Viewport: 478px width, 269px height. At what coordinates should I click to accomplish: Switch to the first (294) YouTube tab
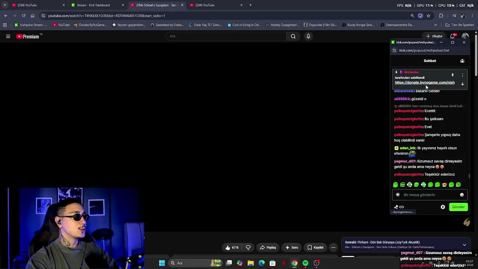[38, 5]
